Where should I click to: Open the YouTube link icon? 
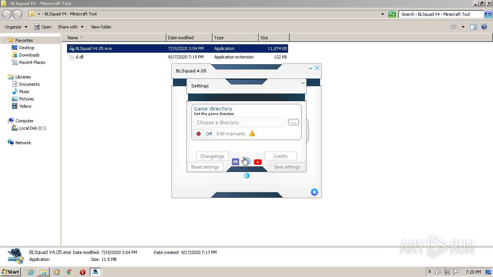(x=258, y=162)
